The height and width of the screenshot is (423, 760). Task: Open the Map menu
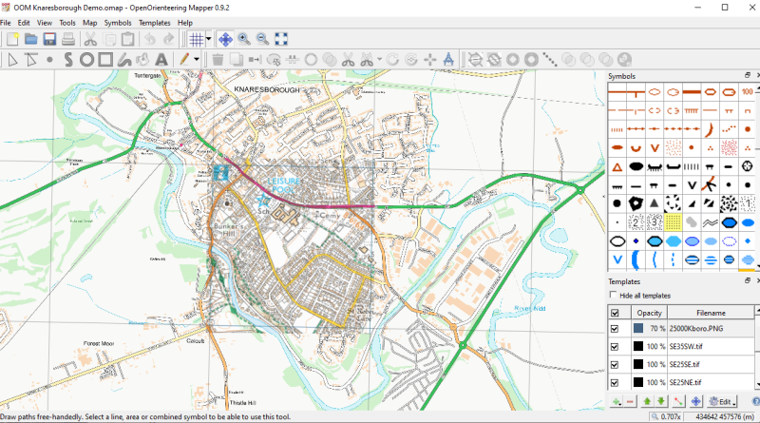[x=89, y=23]
